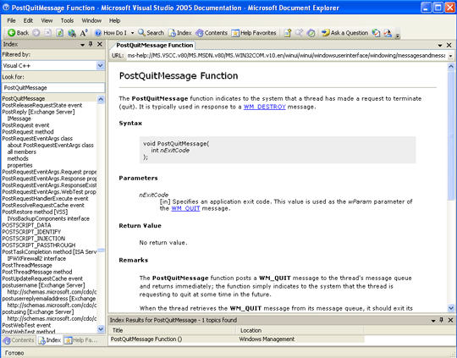Select PostRequest method index entry
The height and width of the screenshot is (358, 457).
pyautogui.click(x=28, y=132)
